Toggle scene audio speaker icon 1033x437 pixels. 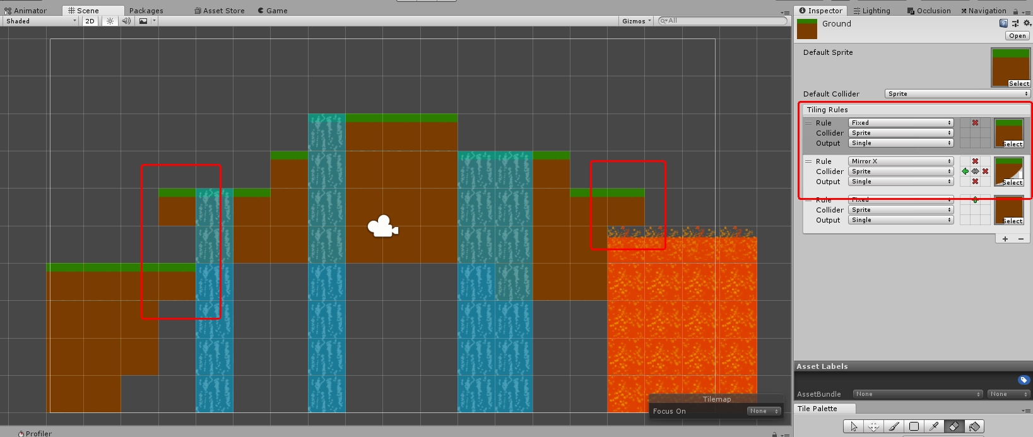pos(126,21)
